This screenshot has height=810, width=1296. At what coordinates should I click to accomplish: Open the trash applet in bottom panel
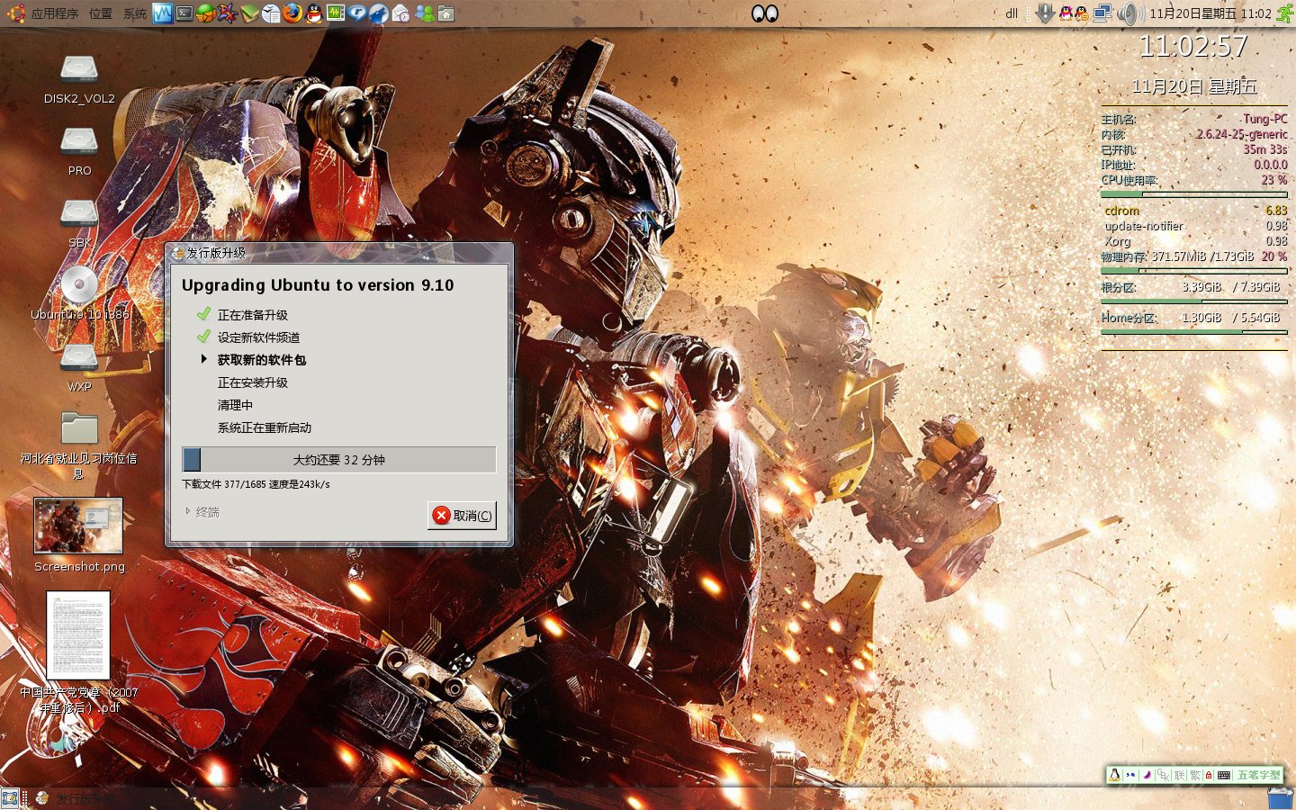pyautogui.click(x=1281, y=797)
